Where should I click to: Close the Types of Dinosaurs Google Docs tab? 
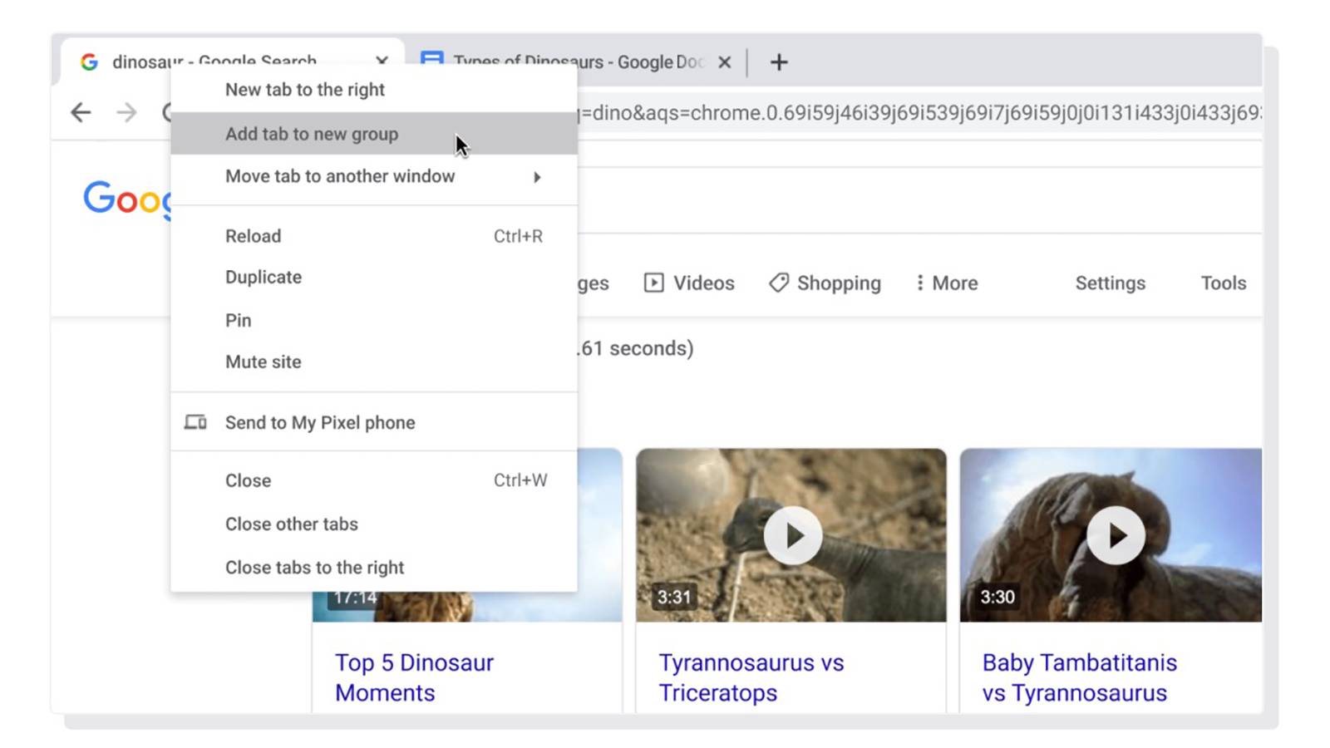coord(724,62)
